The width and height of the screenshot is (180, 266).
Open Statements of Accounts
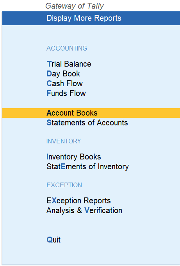pyautogui.click(x=87, y=123)
